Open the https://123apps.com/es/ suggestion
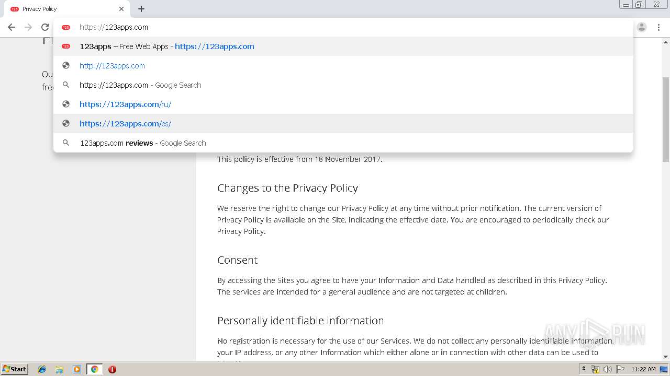This screenshot has height=376, width=670. point(125,124)
